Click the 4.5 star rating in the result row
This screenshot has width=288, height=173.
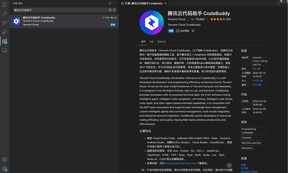point(114,18)
